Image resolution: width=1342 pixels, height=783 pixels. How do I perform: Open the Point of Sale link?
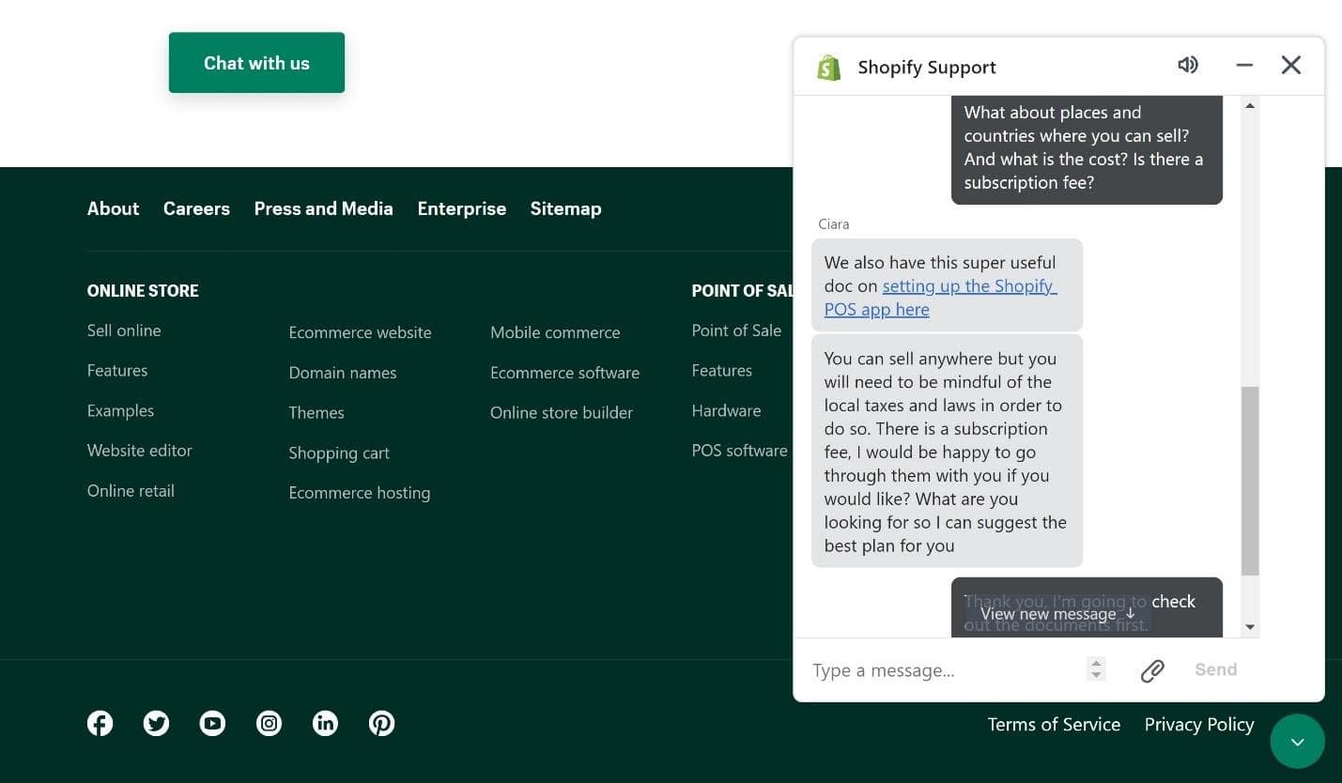pos(736,330)
